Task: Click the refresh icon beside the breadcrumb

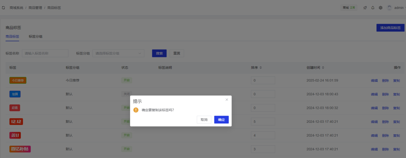Action: pyautogui.click(x=3, y=8)
